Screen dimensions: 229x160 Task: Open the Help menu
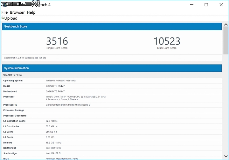point(31,12)
